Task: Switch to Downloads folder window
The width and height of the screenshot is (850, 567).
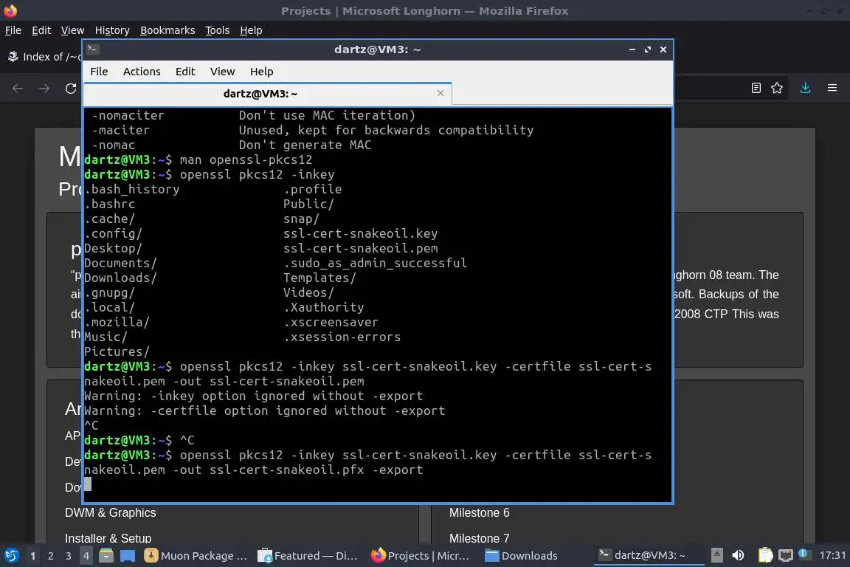Action: [522, 556]
